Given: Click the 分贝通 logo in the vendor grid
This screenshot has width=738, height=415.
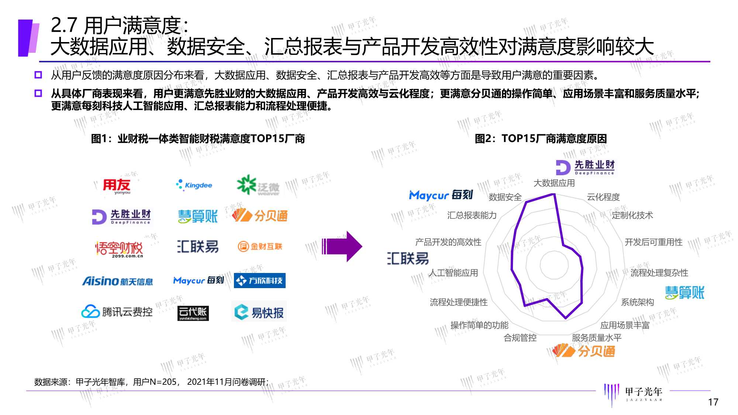Looking at the screenshot, I should coord(260,215).
